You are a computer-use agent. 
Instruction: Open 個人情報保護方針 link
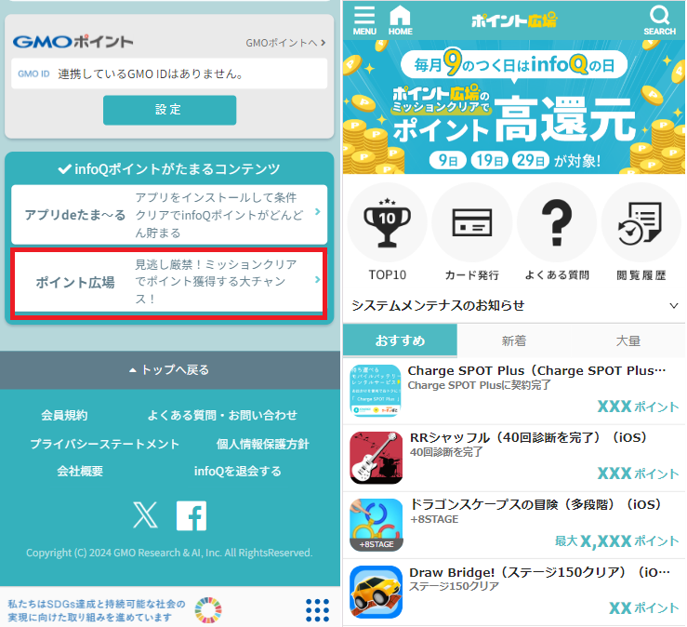(262, 444)
